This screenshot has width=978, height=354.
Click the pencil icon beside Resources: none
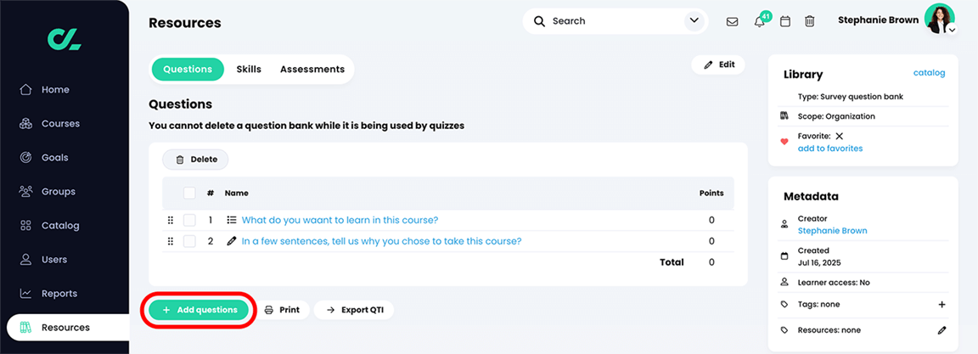[941, 330]
